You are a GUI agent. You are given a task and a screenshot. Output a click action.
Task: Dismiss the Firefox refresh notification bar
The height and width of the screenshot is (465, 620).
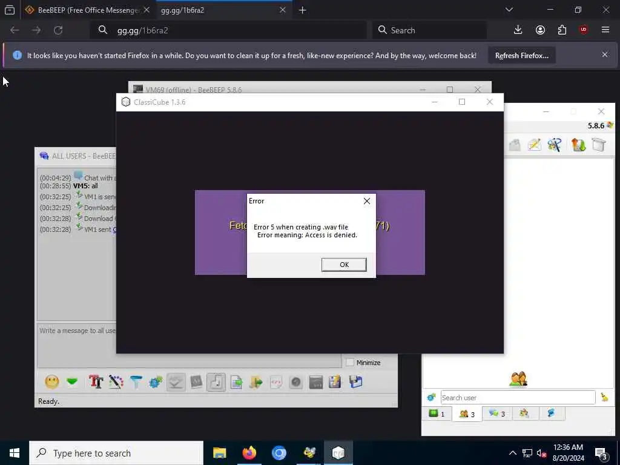pyautogui.click(x=605, y=54)
